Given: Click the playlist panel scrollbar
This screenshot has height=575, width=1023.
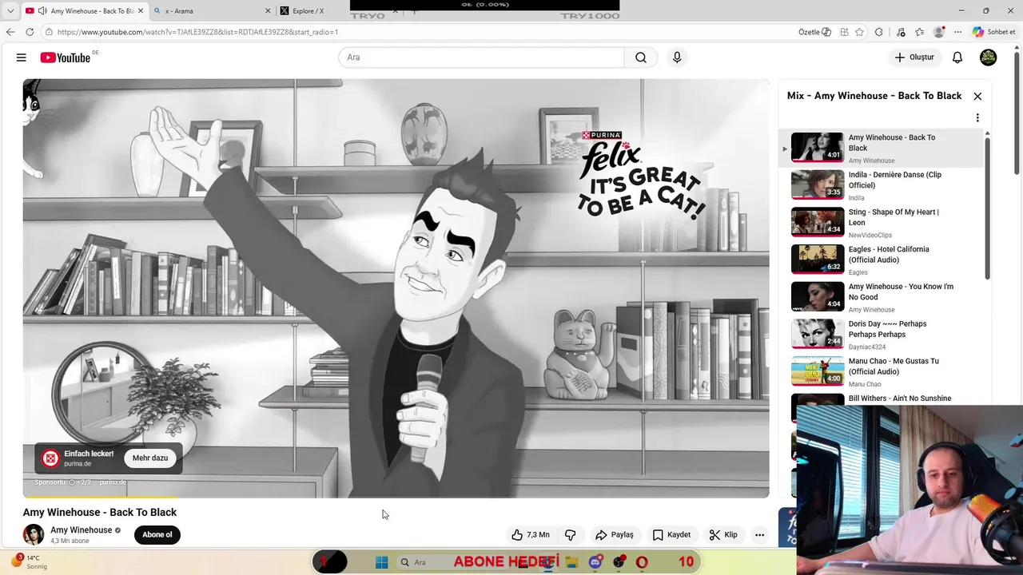Looking at the screenshot, I should pyautogui.click(x=987, y=208).
